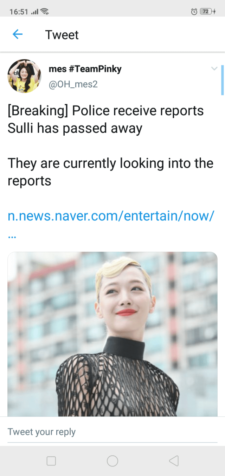This screenshot has width=225, height=476.
Task: Tap the battery indicator icon
Action: coord(207,12)
